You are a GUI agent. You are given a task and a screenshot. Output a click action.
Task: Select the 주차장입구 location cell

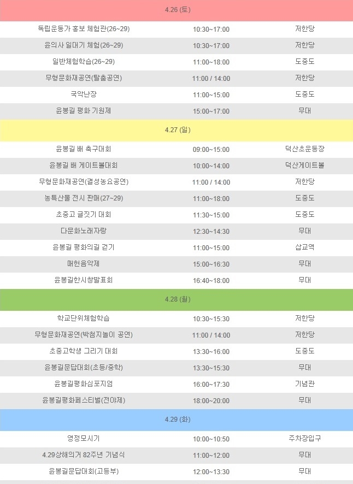304,439
